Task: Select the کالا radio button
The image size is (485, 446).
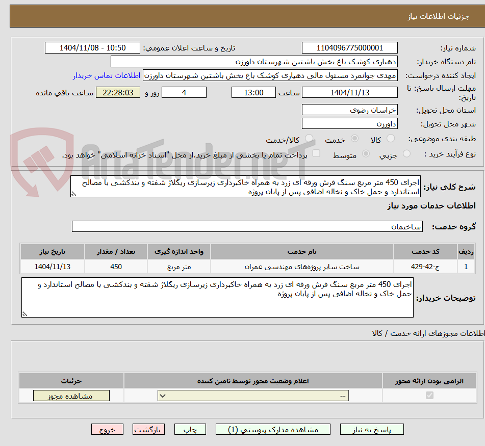Action: [391, 139]
